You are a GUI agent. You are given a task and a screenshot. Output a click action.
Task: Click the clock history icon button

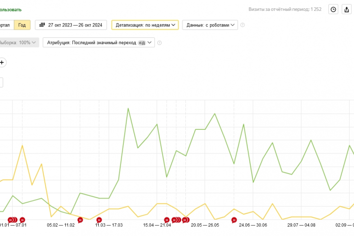(333, 9)
